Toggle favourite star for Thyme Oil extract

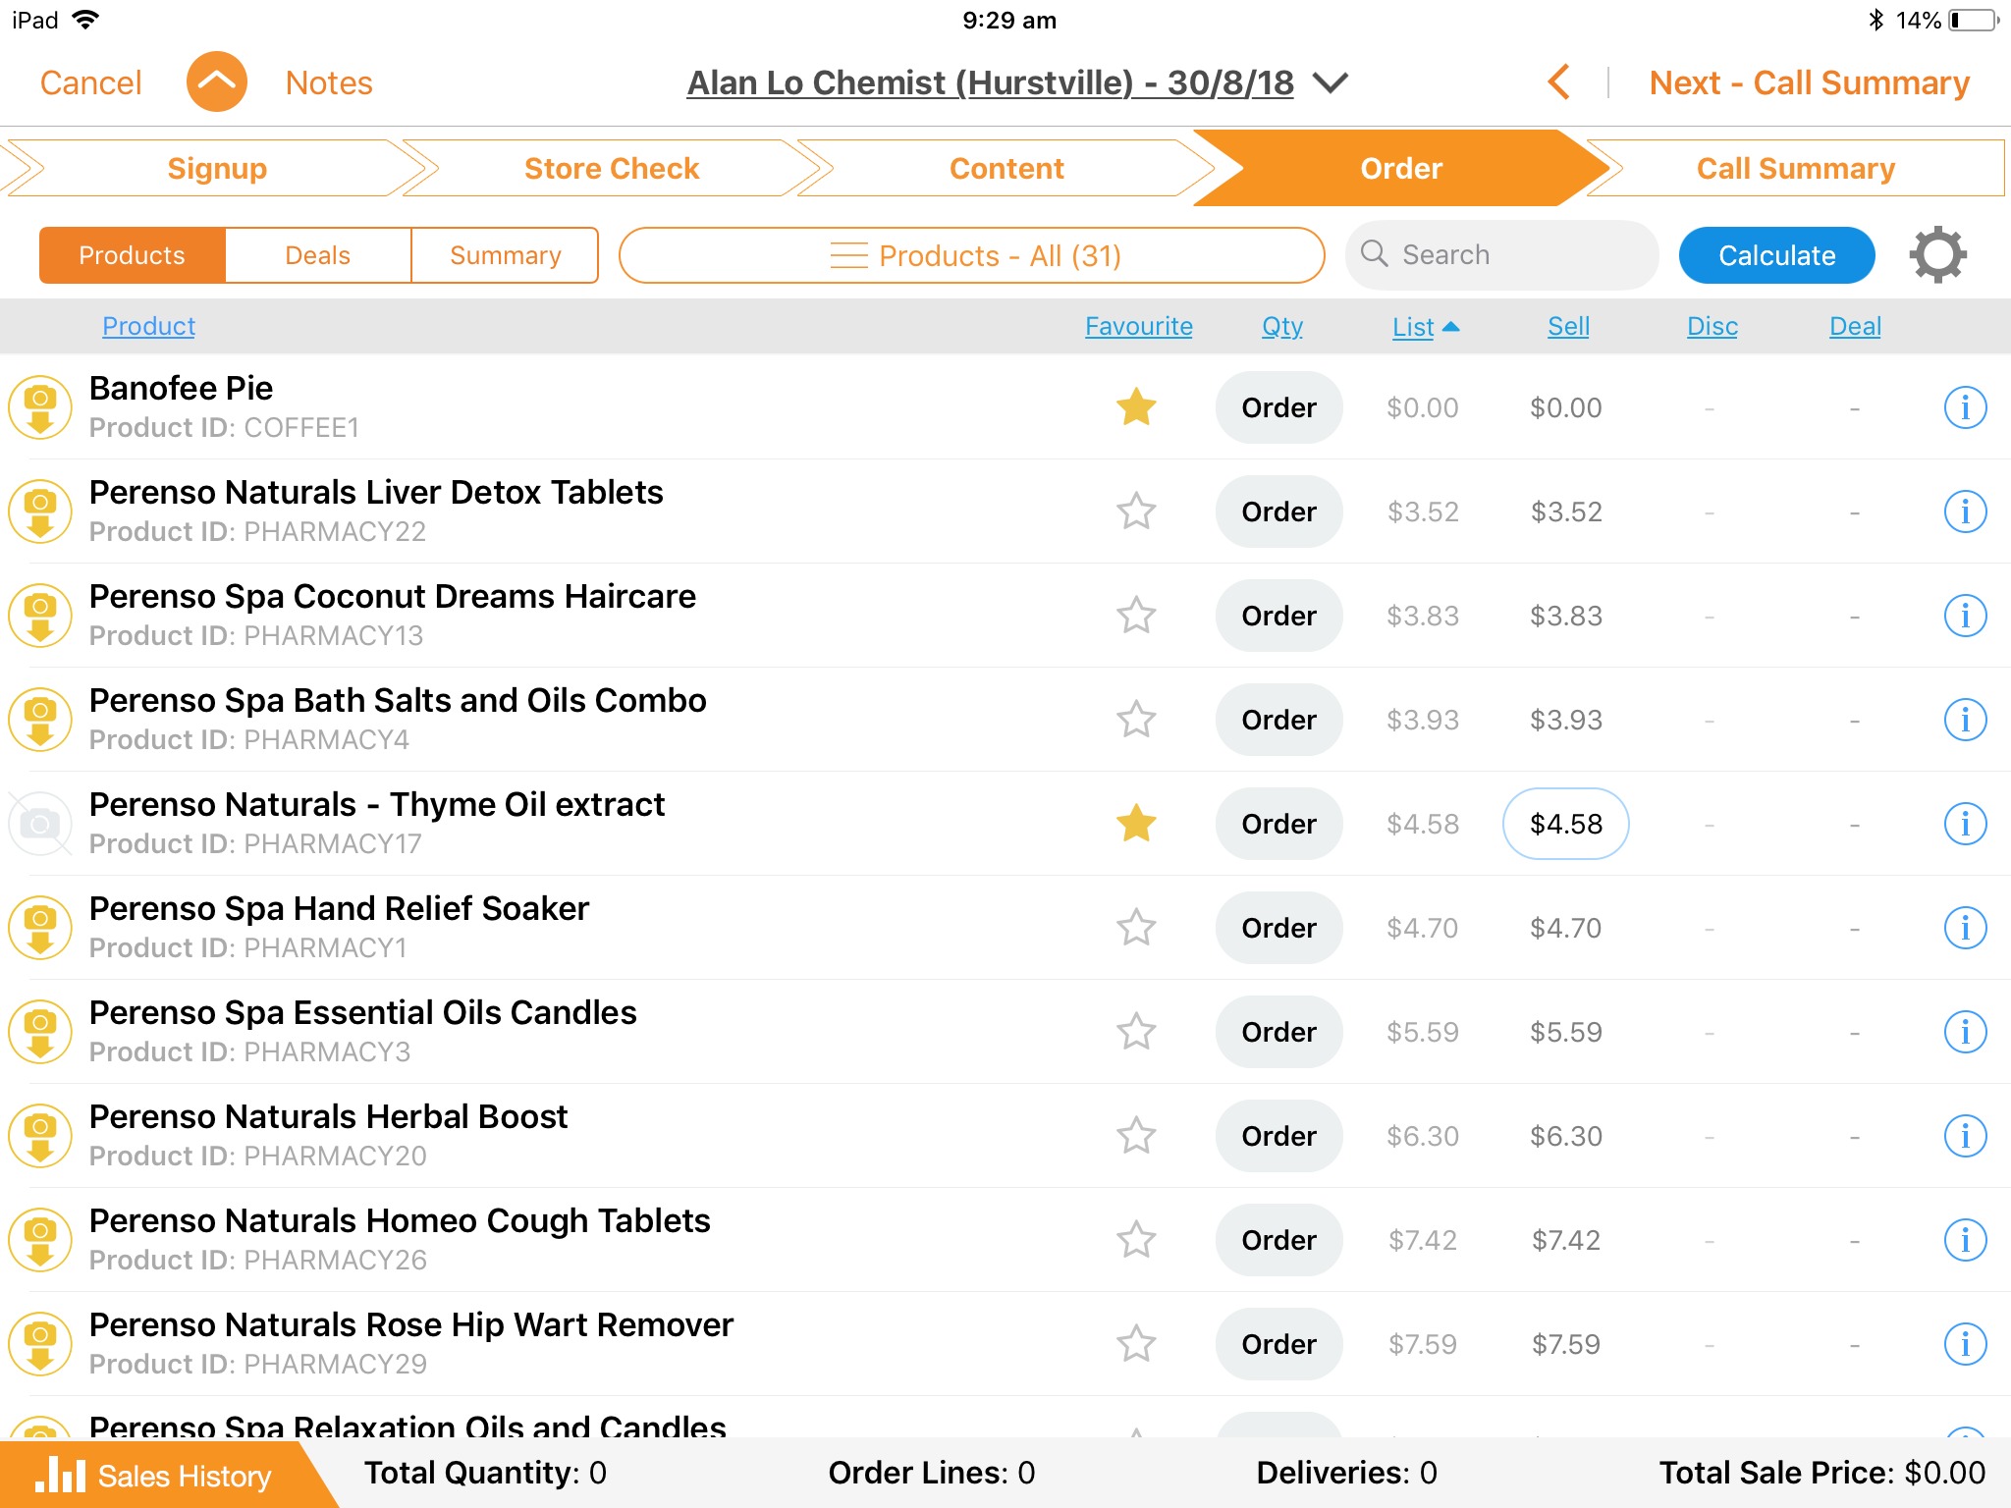tap(1136, 824)
